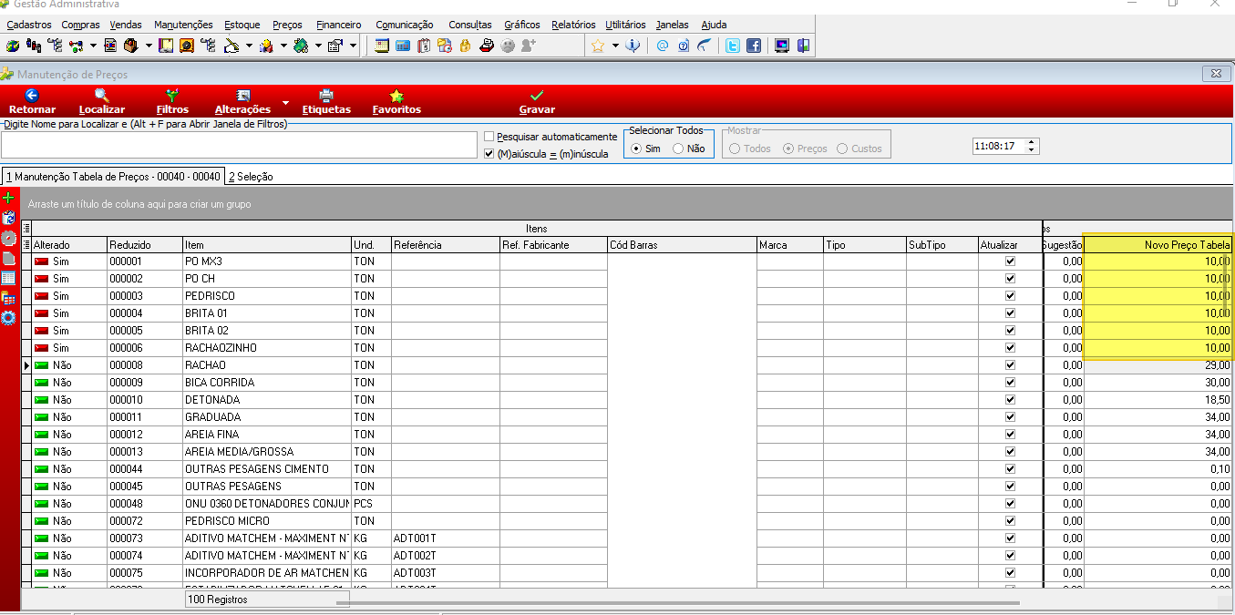Open the yellow star favorites dropdown arrow

pos(615,46)
